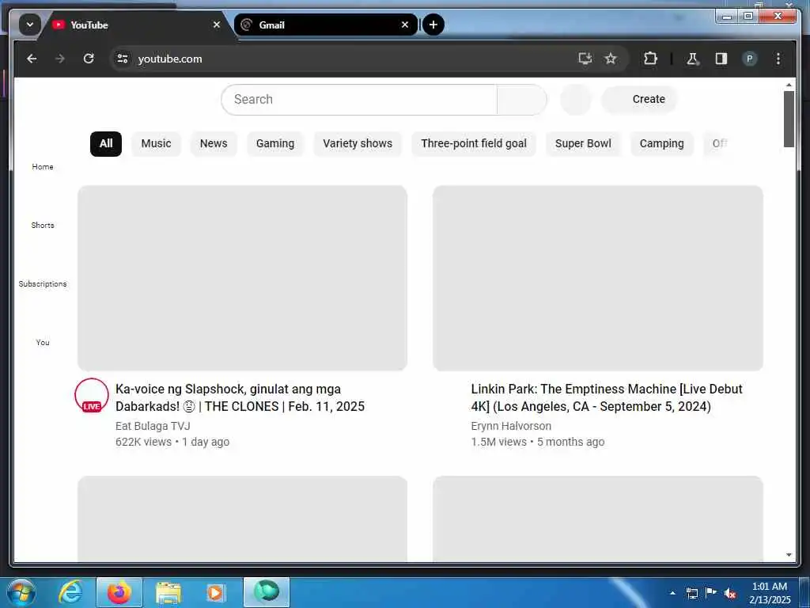Select the Variety shows chip

358,144
